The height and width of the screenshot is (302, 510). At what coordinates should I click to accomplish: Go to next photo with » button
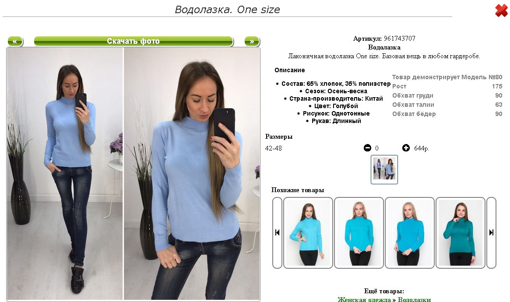[x=252, y=41]
